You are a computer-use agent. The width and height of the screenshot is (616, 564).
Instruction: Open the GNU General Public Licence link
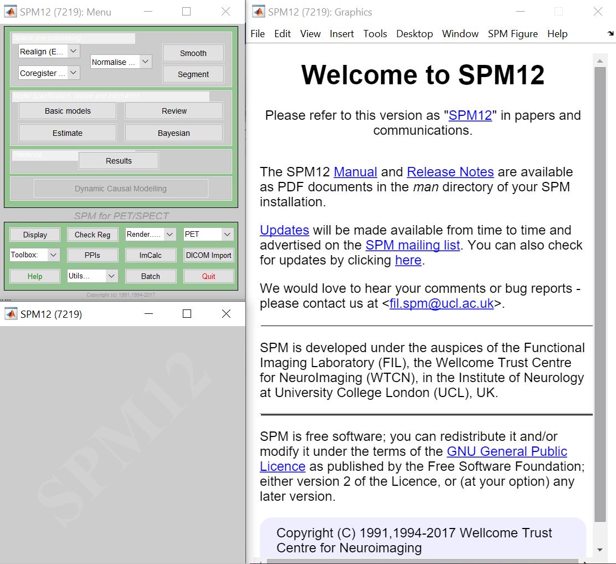click(507, 451)
